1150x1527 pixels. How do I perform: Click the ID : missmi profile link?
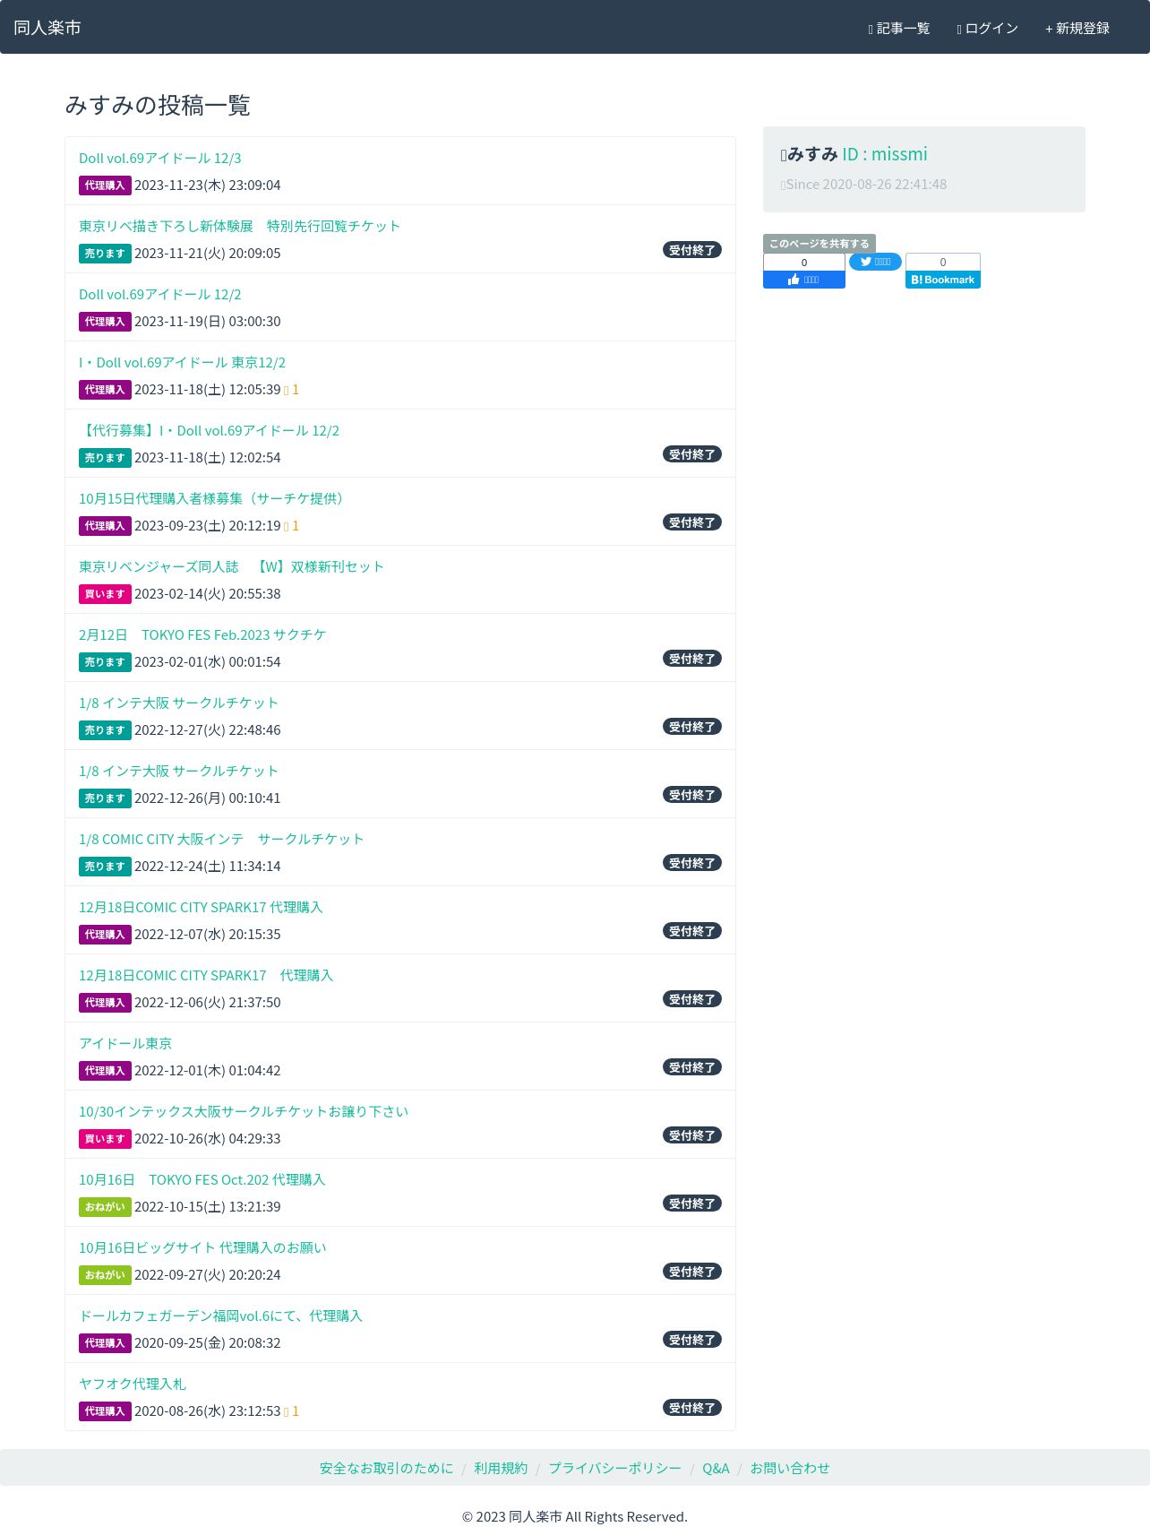point(885,154)
